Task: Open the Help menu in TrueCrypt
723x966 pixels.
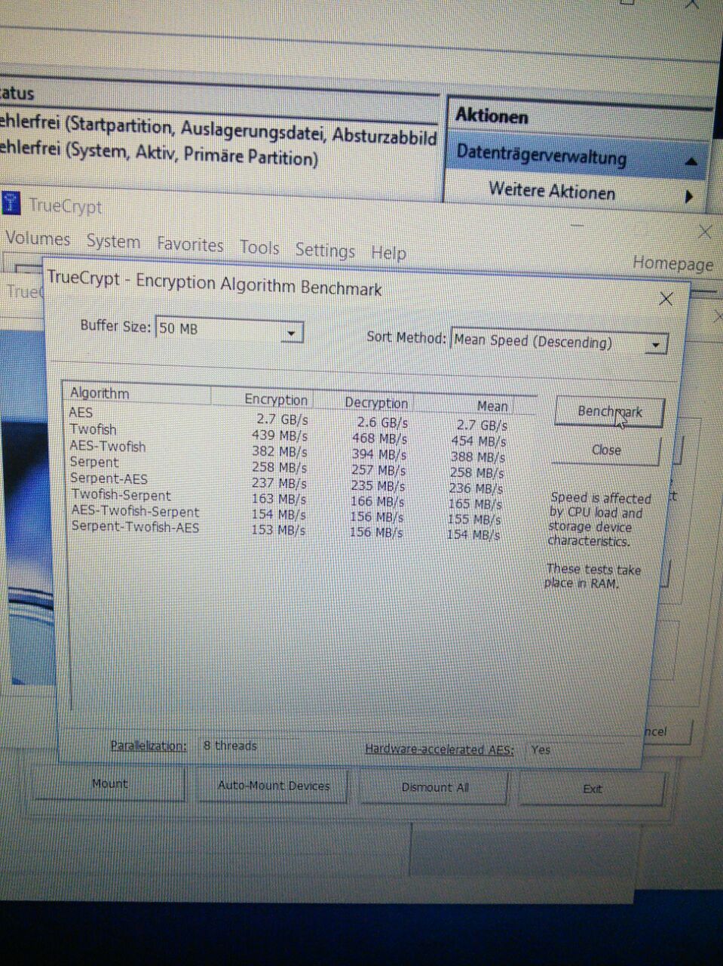Action: (x=388, y=253)
